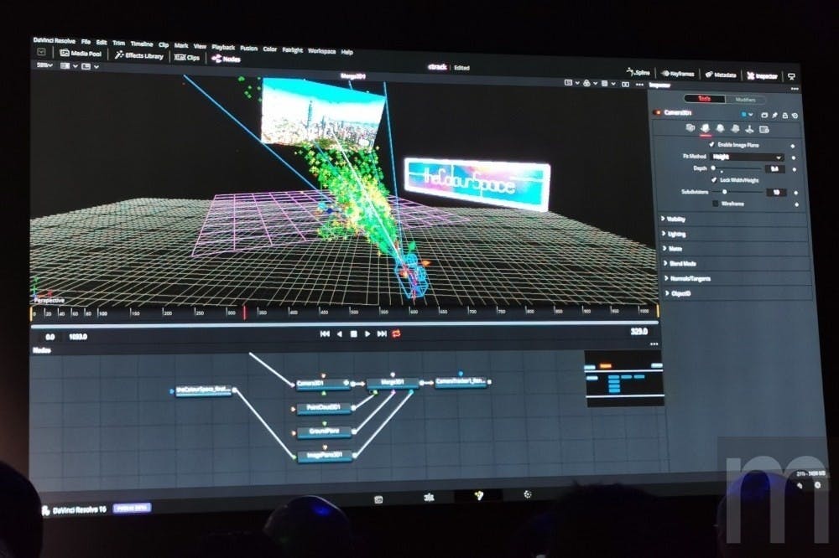
Task: Select the fourth Inspector tab icon
Action: tap(735, 129)
